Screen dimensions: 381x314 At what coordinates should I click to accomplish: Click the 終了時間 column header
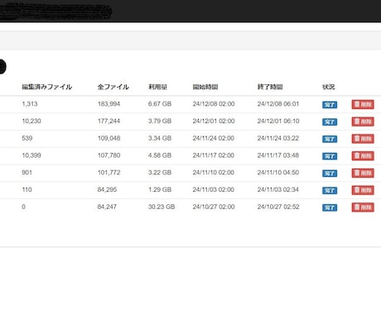270,87
